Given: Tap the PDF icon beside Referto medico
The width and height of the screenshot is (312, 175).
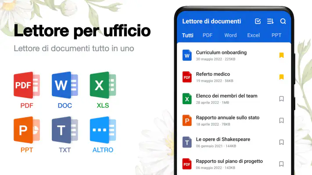Looking at the screenshot, I should [187, 77].
